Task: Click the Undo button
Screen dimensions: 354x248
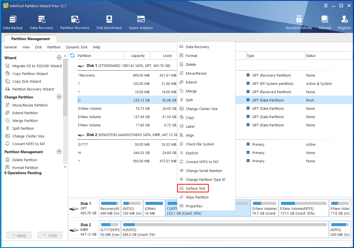Action: pos(50,235)
